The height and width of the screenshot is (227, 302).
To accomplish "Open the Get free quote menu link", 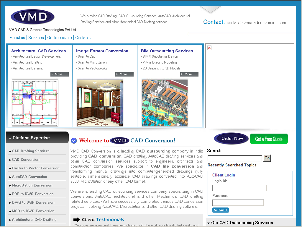I will pyautogui.click(x=60, y=38).
